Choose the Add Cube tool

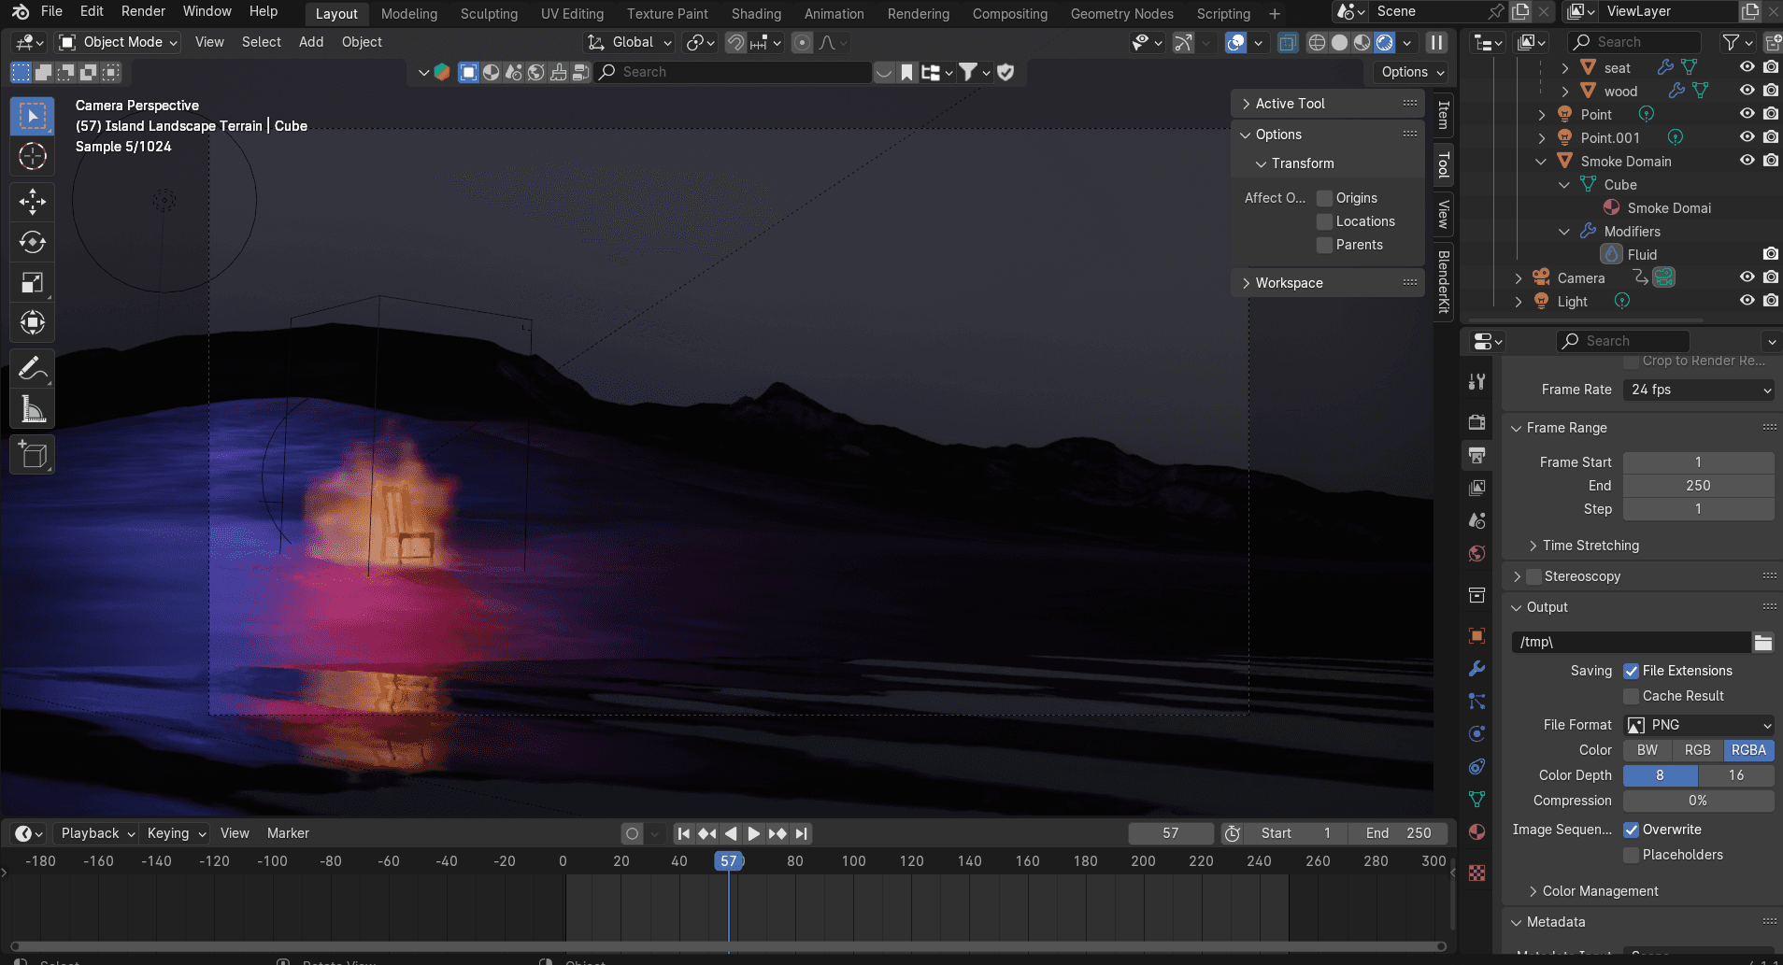[33, 455]
